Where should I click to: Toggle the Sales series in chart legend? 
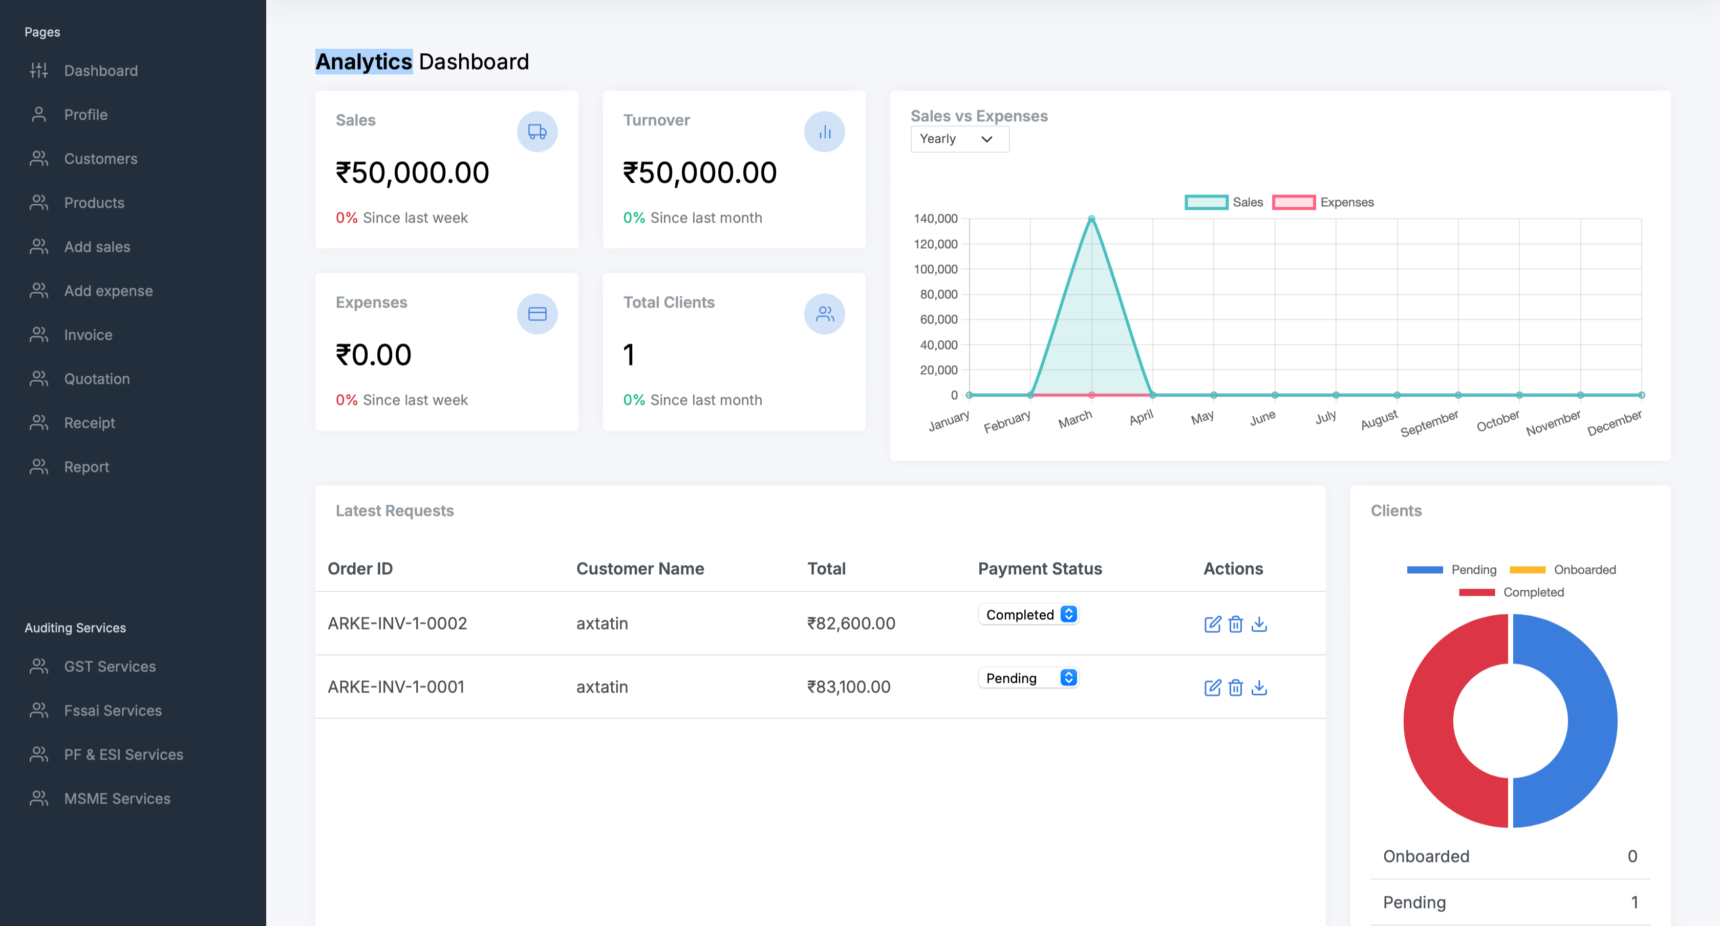tap(1224, 202)
